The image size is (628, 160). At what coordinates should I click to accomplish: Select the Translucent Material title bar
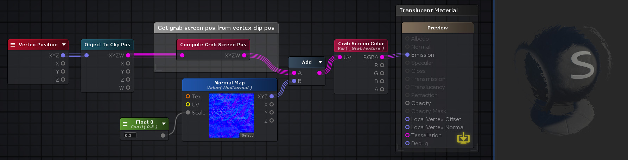pos(437,11)
